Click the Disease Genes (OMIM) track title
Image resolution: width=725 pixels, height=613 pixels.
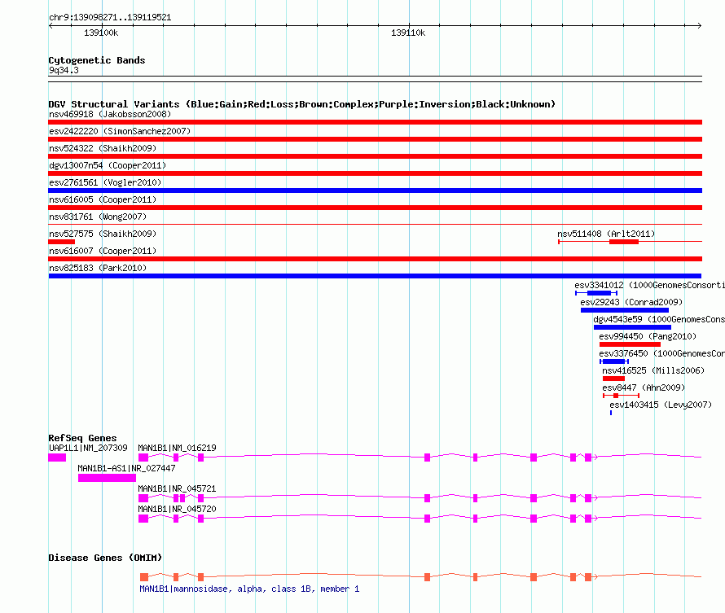click(x=105, y=558)
